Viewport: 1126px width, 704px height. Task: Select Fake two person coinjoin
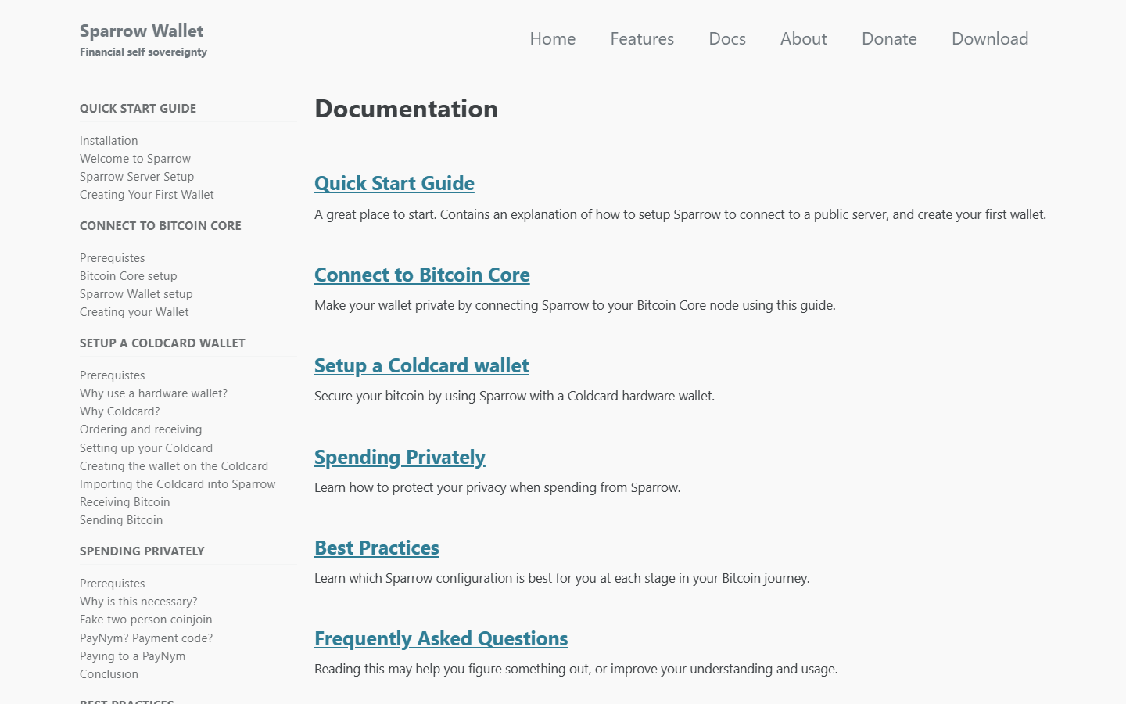pos(146,620)
